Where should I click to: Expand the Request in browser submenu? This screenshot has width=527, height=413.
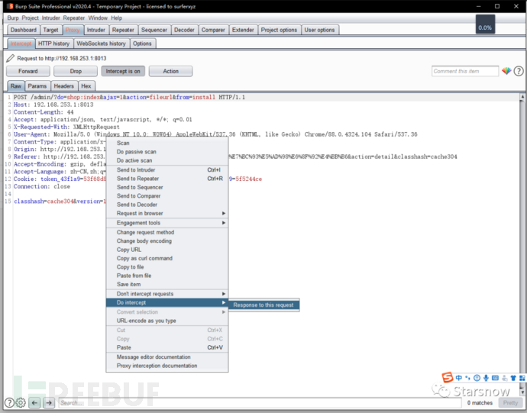point(167,213)
